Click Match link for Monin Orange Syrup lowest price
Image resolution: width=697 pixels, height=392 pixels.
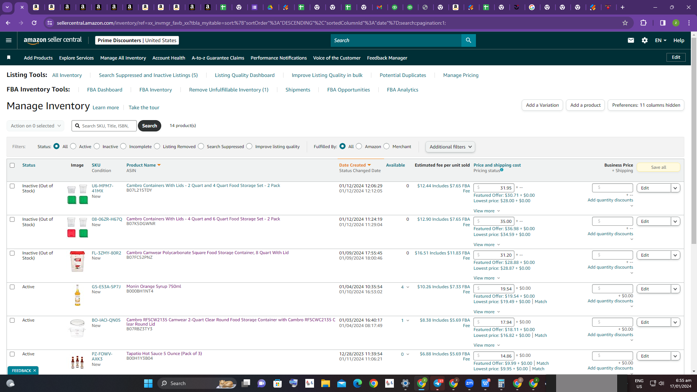(x=541, y=302)
